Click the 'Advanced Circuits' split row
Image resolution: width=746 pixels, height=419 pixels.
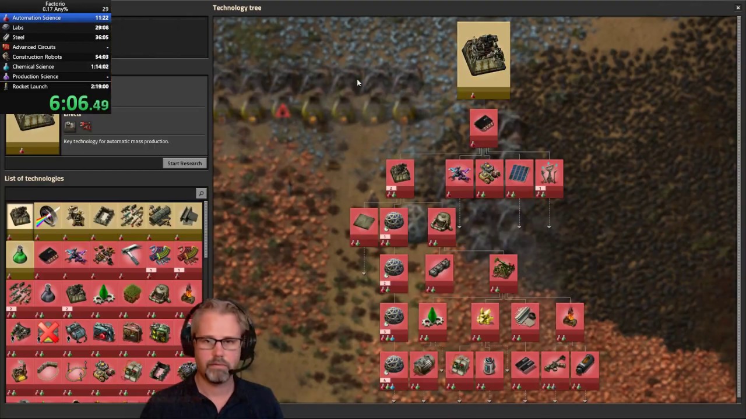pyautogui.click(x=55, y=47)
